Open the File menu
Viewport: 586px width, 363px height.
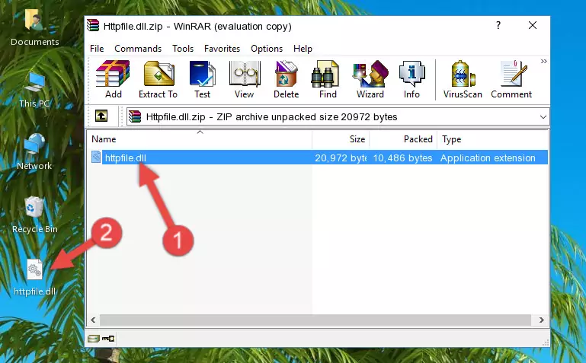97,49
